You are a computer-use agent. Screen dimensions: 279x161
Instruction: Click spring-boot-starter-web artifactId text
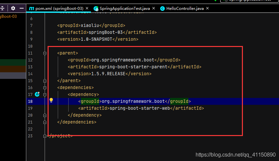pos(140,108)
